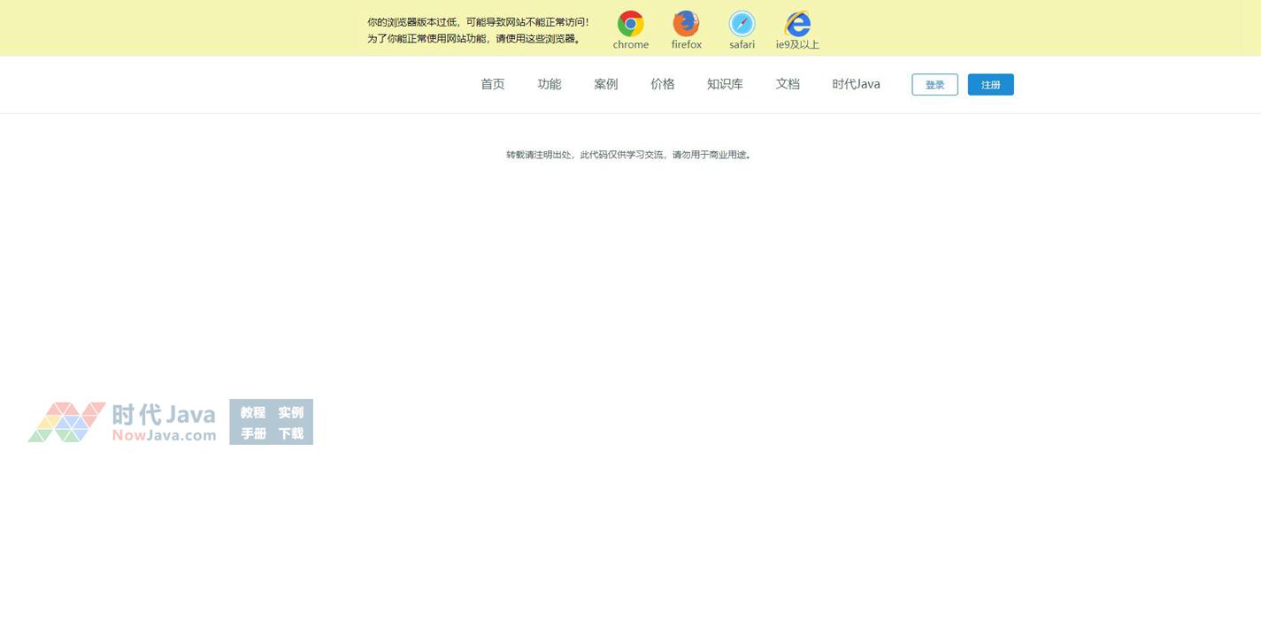
Task: Click the Internet Explorer icon
Action: [x=797, y=24]
